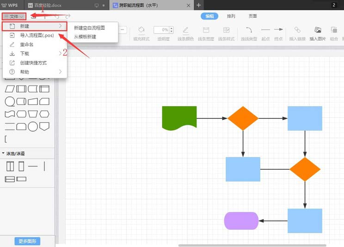Click the redo arrow icon
This screenshot has height=247, width=344.
coord(68,16)
